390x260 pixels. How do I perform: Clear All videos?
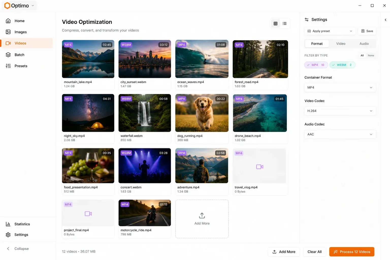pyautogui.click(x=315, y=252)
